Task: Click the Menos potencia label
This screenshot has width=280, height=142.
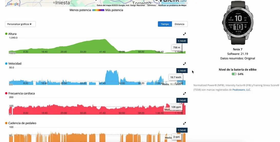Action: tap(80, 10)
